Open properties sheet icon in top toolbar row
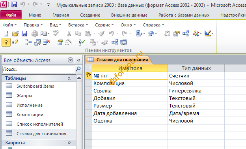This screenshot has height=149, width=246. (x=177, y=34)
